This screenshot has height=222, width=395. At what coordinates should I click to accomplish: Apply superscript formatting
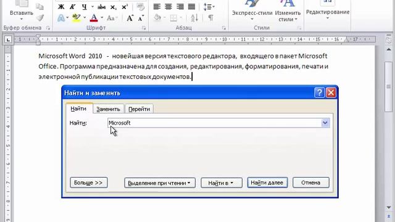[x=125, y=7]
